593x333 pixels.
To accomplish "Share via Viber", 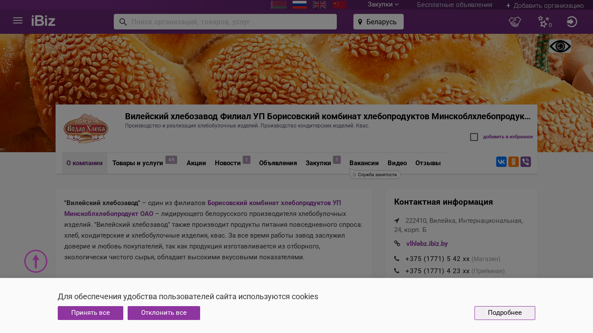I will pyautogui.click(x=526, y=162).
